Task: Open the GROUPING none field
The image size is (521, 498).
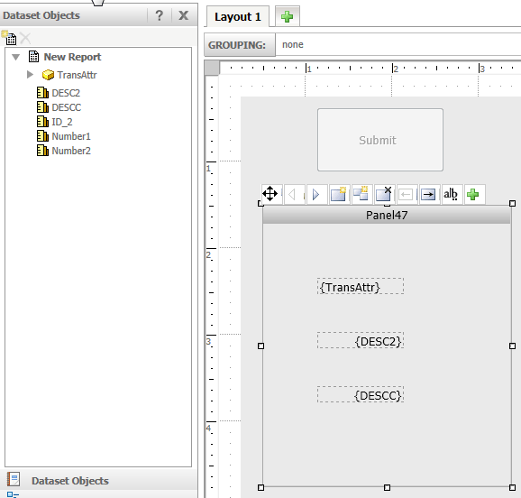Action: tap(398, 44)
